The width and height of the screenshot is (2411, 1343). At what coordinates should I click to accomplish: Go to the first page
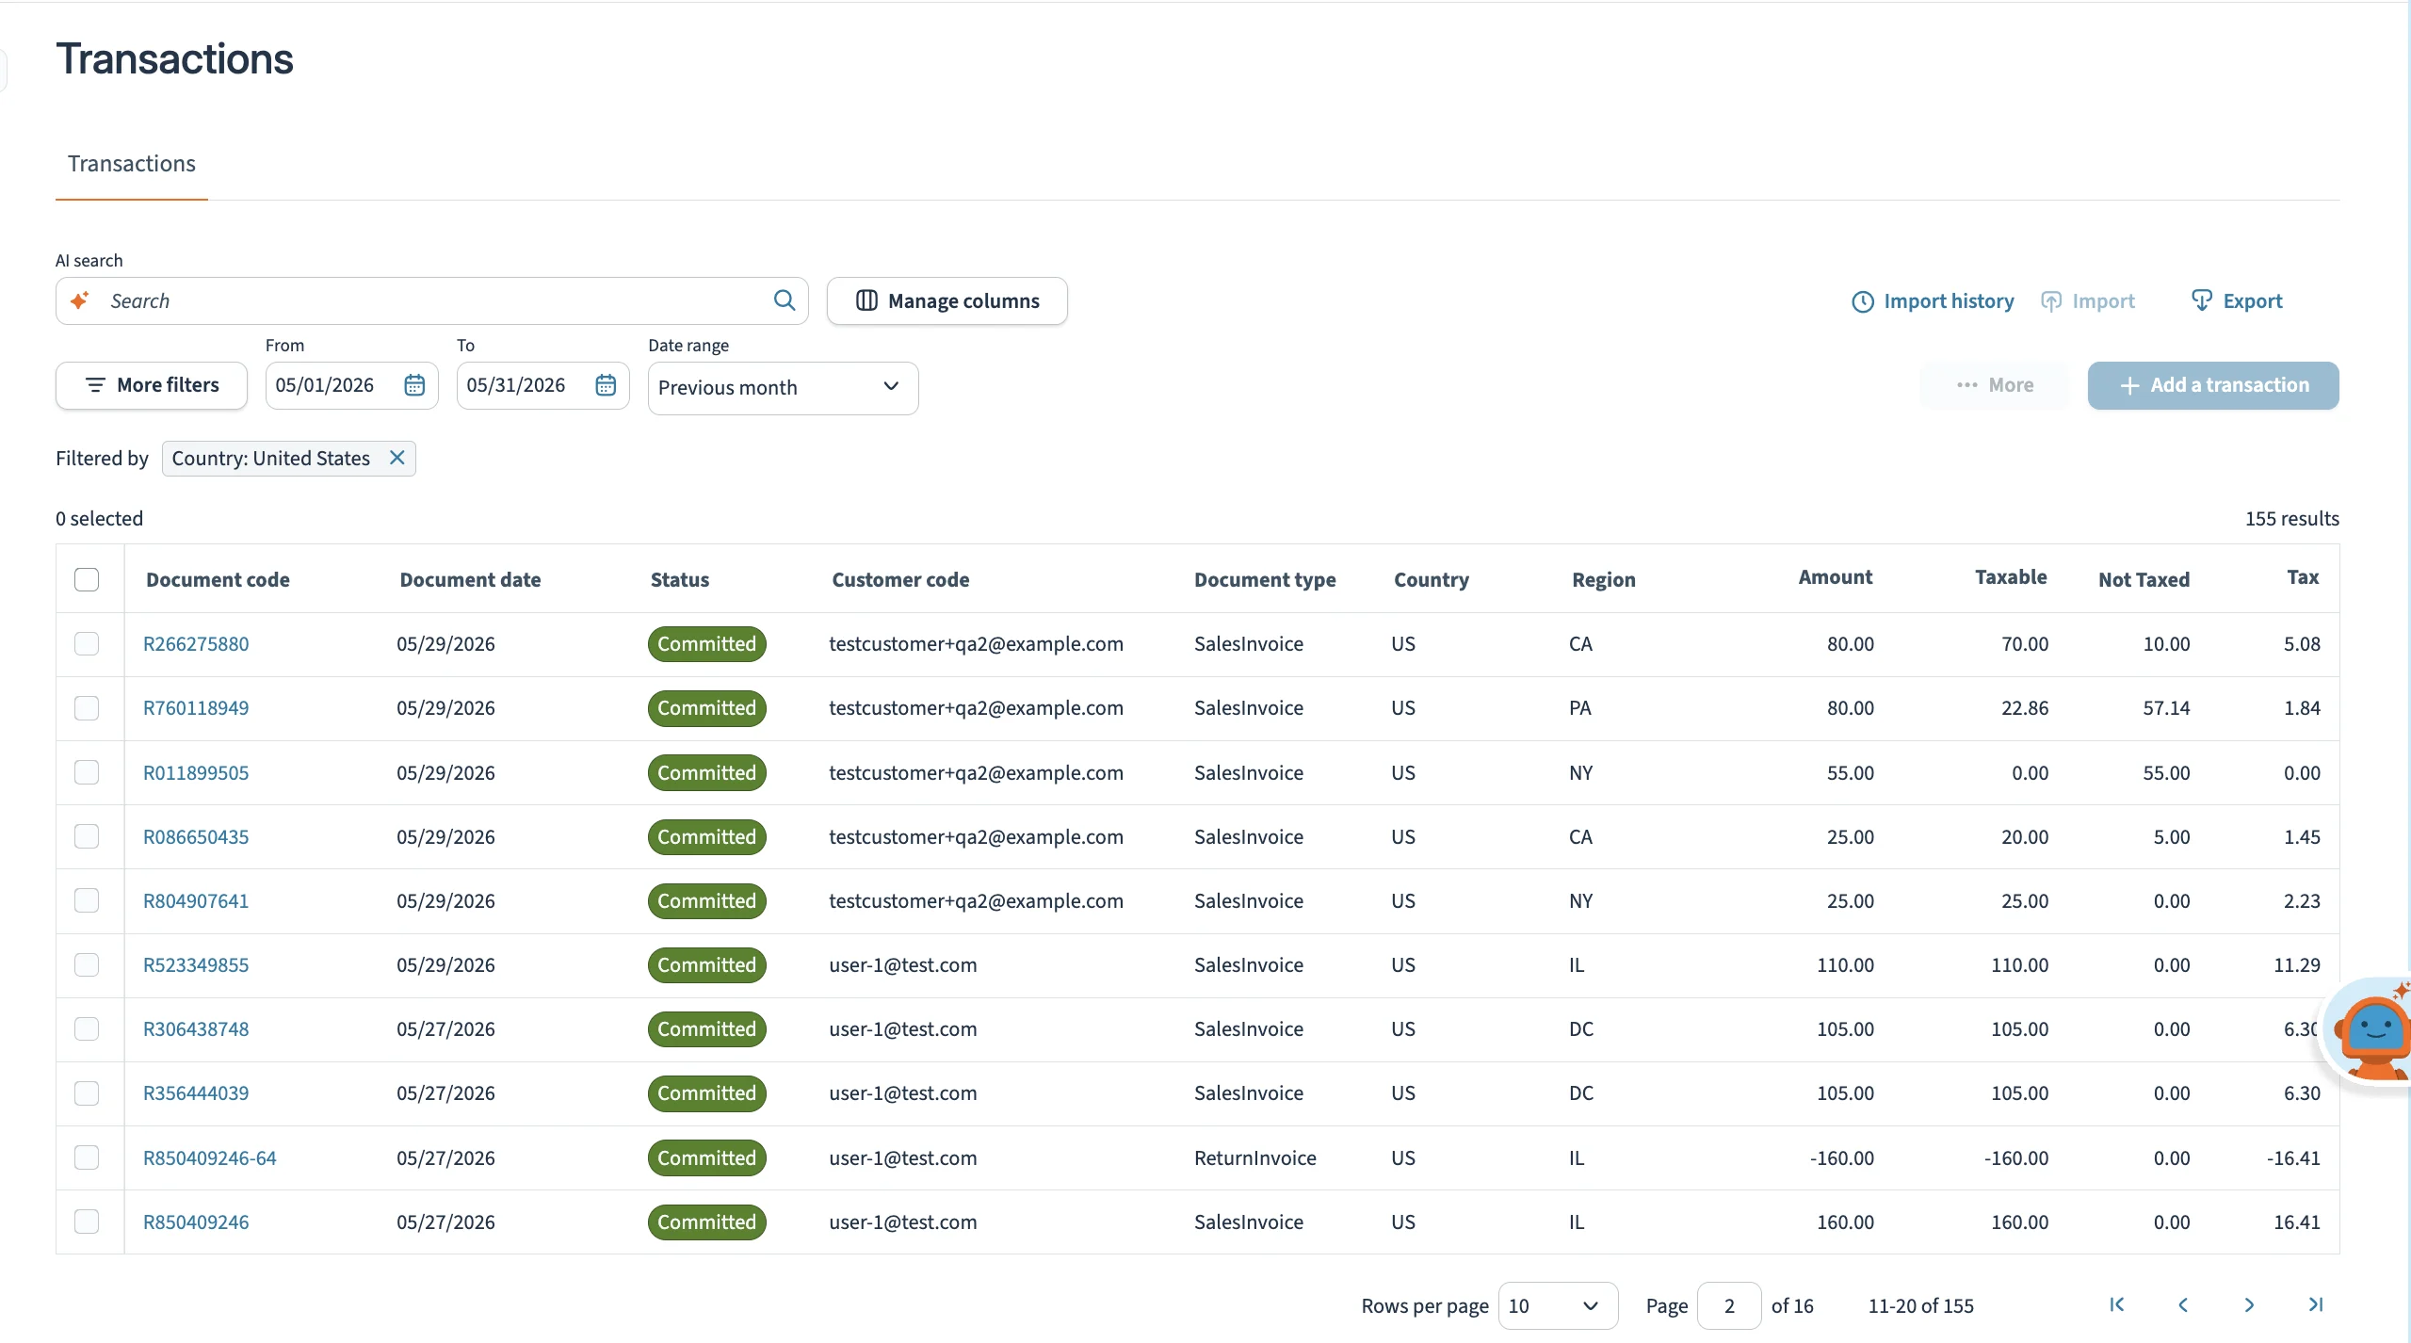tap(2117, 1304)
